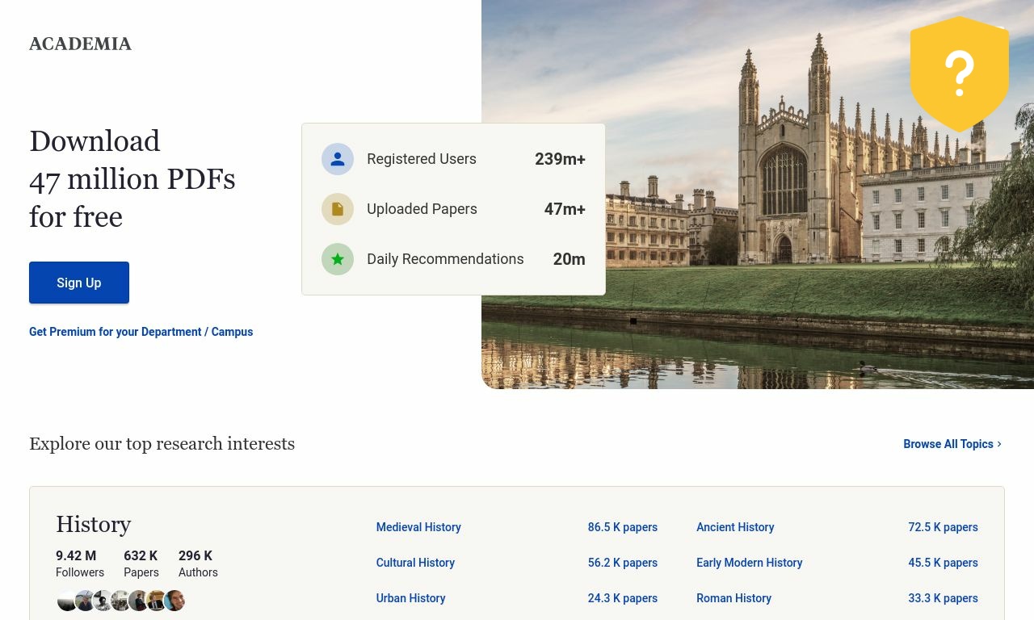Image resolution: width=1034 pixels, height=620 pixels.
Task: Click 24.3 K papers for Urban History
Action: (x=623, y=598)
